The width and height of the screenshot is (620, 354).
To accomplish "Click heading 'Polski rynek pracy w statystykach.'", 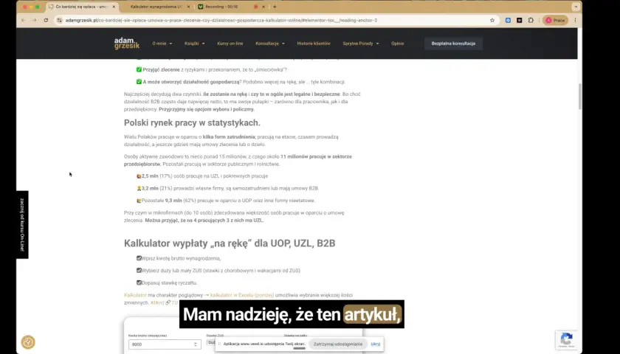I will click(192, 123).
